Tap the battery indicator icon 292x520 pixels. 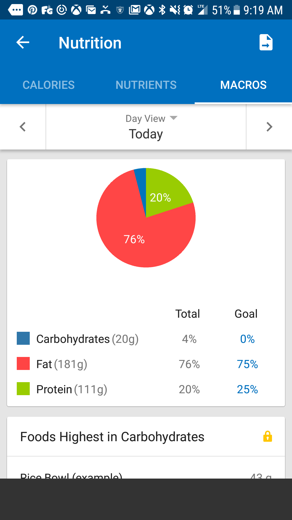click(237, 10)
